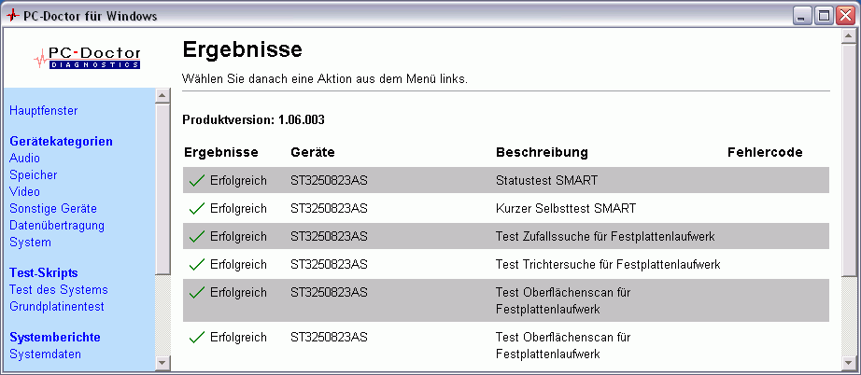Click green checkmark beside Kurzer Selbsttest SMART
861x375 pixels.
pyautogui.click(x=196, y=208)
